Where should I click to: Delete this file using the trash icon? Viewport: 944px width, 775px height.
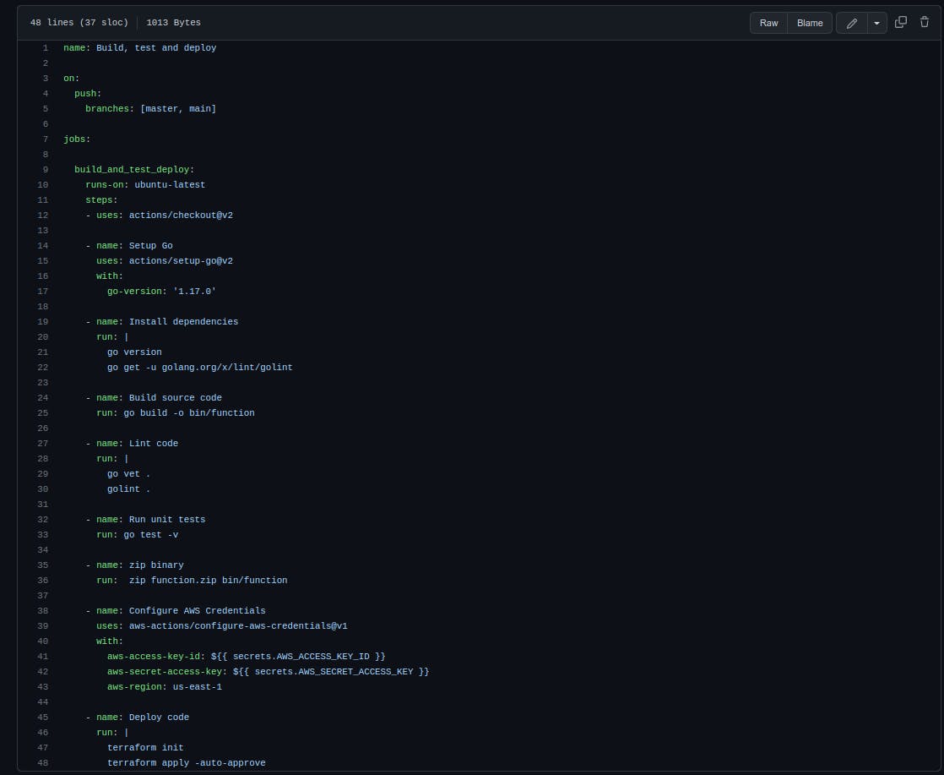tap(925, 23)
